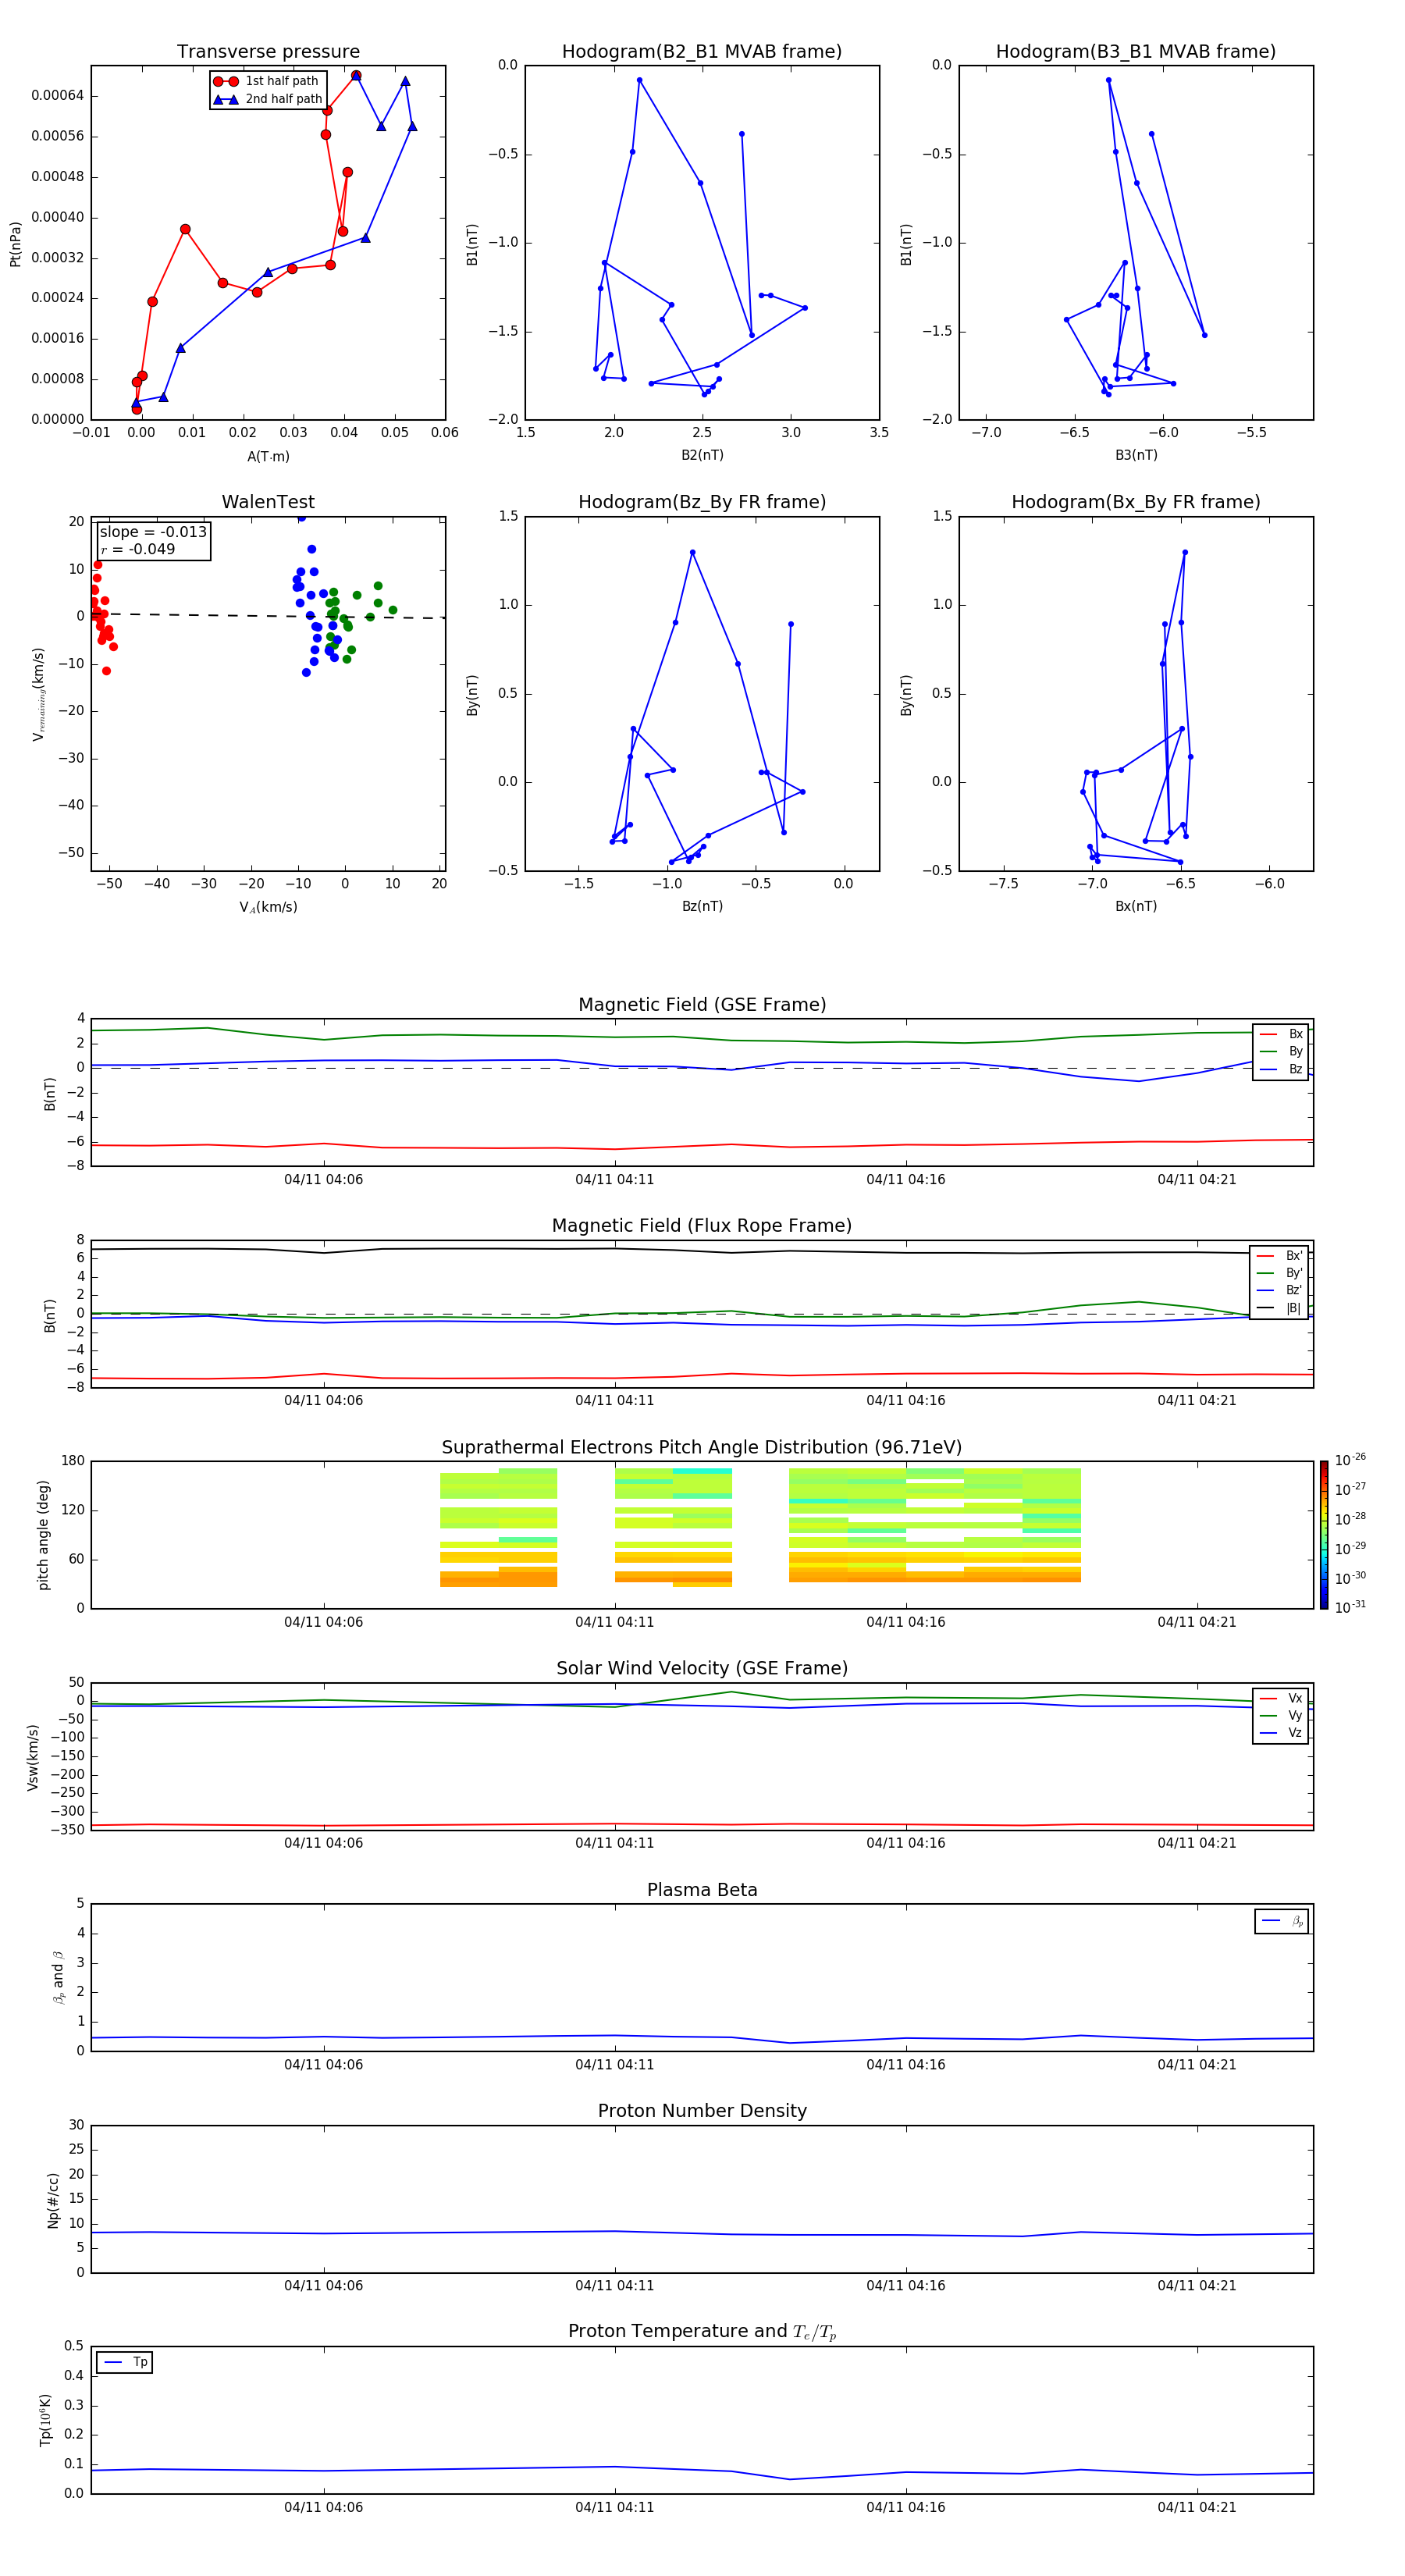
Task: Click 'Vx' legend entry in velocity plot
Action: click(1281, 1698)
